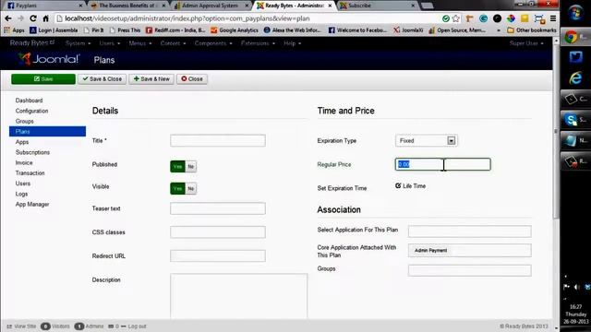The image size is (591, 332).
Task: Expand the Menus menu
Action: (x=139, y=43)
